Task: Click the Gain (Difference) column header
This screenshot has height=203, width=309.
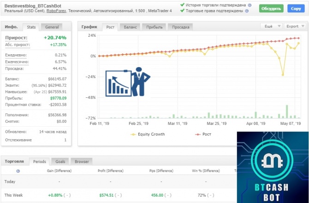Action: coord(59,171)
